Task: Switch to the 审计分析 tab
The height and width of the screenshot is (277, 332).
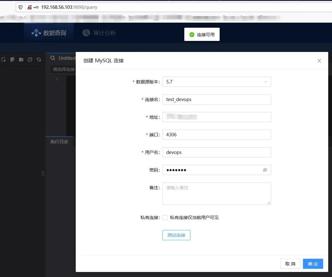Action: [x=99, y=33]
